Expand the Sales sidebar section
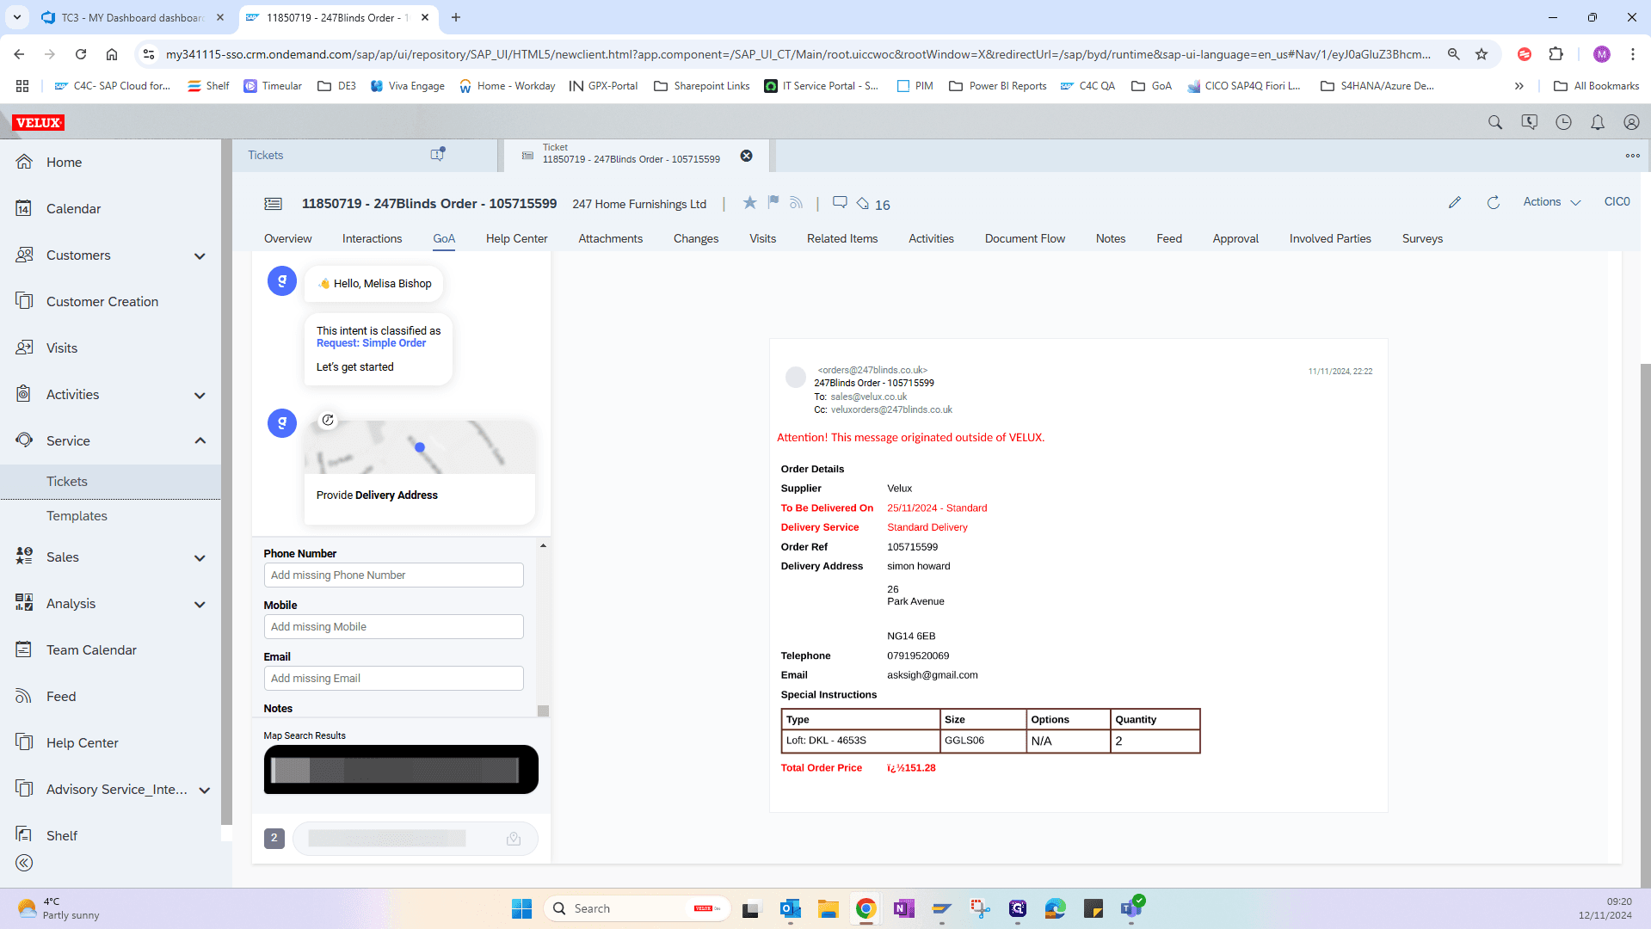The width and height of the screenshot is (1651, 929). pos(200,558)
